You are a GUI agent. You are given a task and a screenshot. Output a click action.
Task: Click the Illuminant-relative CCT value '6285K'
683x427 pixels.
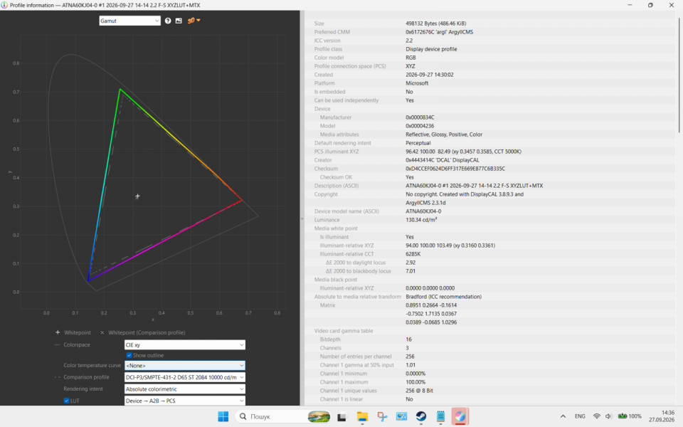[x=413, y=253]
